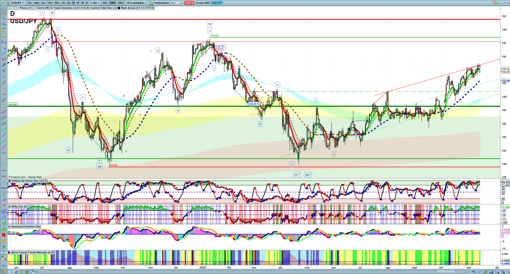Open Tunel Domenec v4 indicator label
The height and width of the screenshot is (274, 510).
(69, 8)
